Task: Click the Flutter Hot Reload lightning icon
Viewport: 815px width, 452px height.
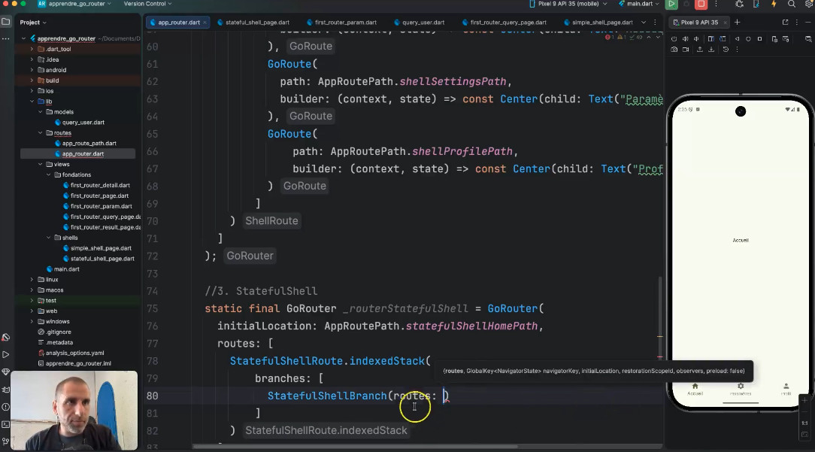Action: point(774,4)
